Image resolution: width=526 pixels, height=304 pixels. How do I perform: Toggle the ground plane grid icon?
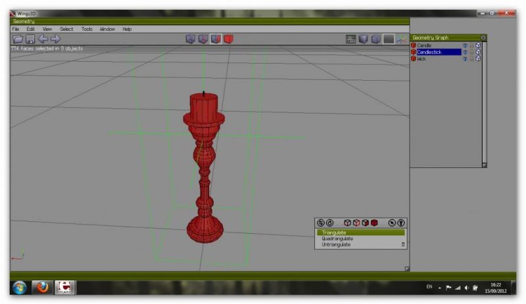(389, 39)
